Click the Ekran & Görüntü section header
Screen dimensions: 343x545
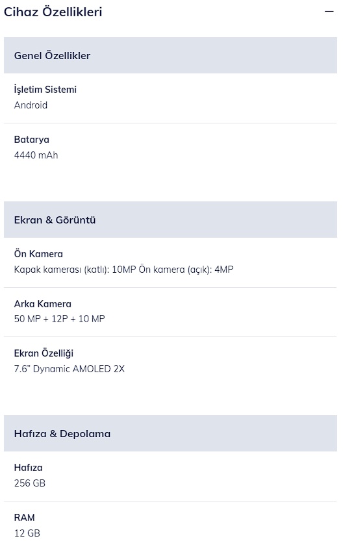(x=170, y=220)
